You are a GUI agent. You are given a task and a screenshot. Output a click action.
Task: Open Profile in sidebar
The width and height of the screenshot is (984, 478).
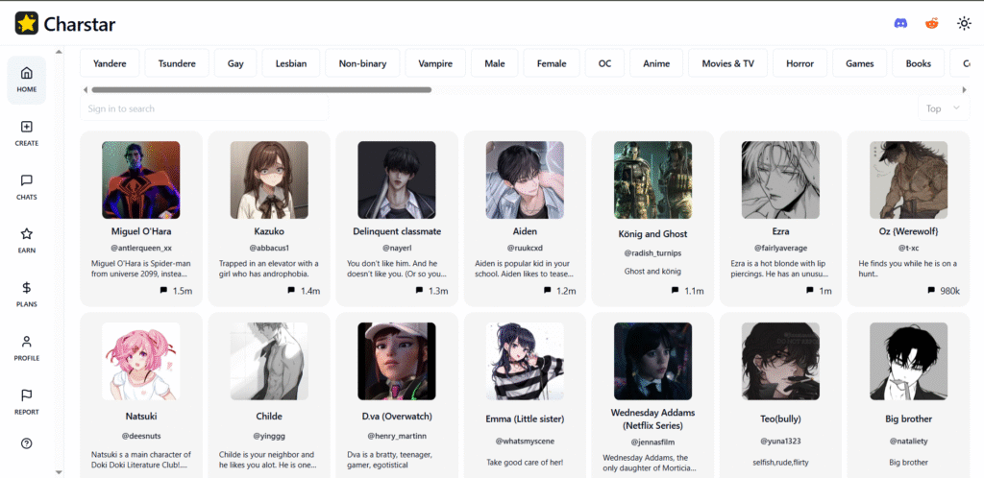pyautogui.click(x=26, y=348)
